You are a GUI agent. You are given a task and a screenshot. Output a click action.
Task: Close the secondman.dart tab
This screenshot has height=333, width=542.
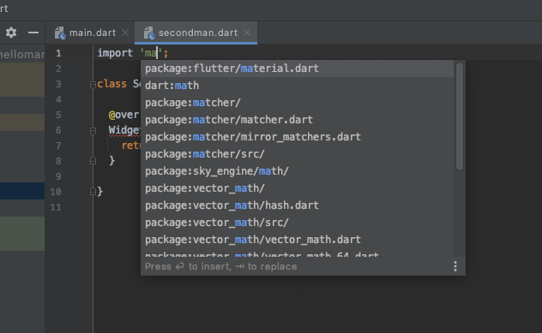[247, 33]
